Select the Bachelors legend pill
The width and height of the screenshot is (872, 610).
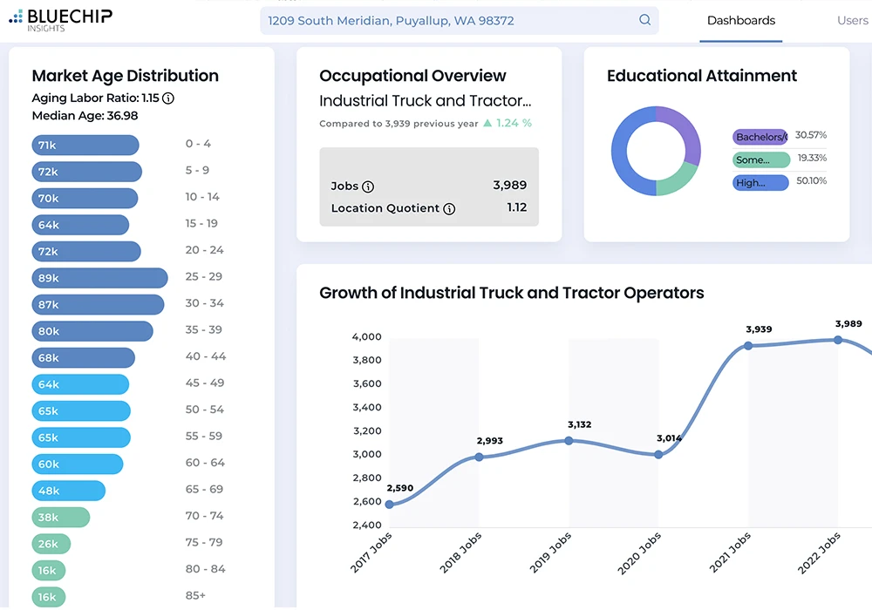point(760,137)
